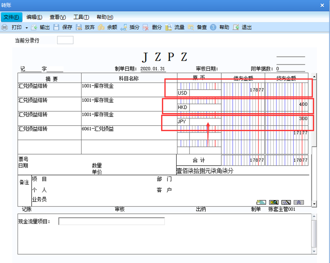Open balance via 余额 icon
The height and width of the screenshot is (263, 330).
pyautogui.click(x=101, y=27)
